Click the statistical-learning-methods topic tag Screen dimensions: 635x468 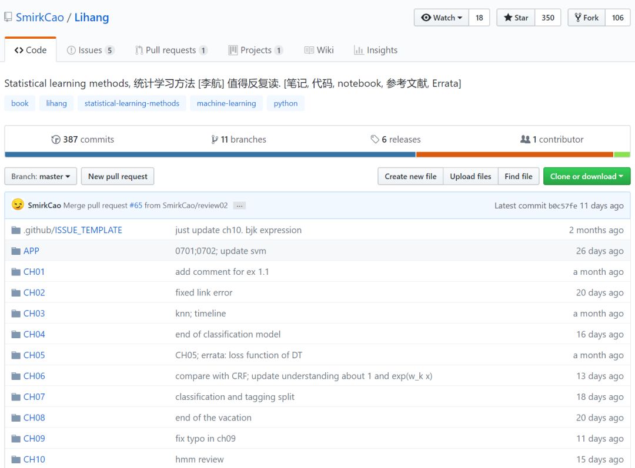coord(132,103)
